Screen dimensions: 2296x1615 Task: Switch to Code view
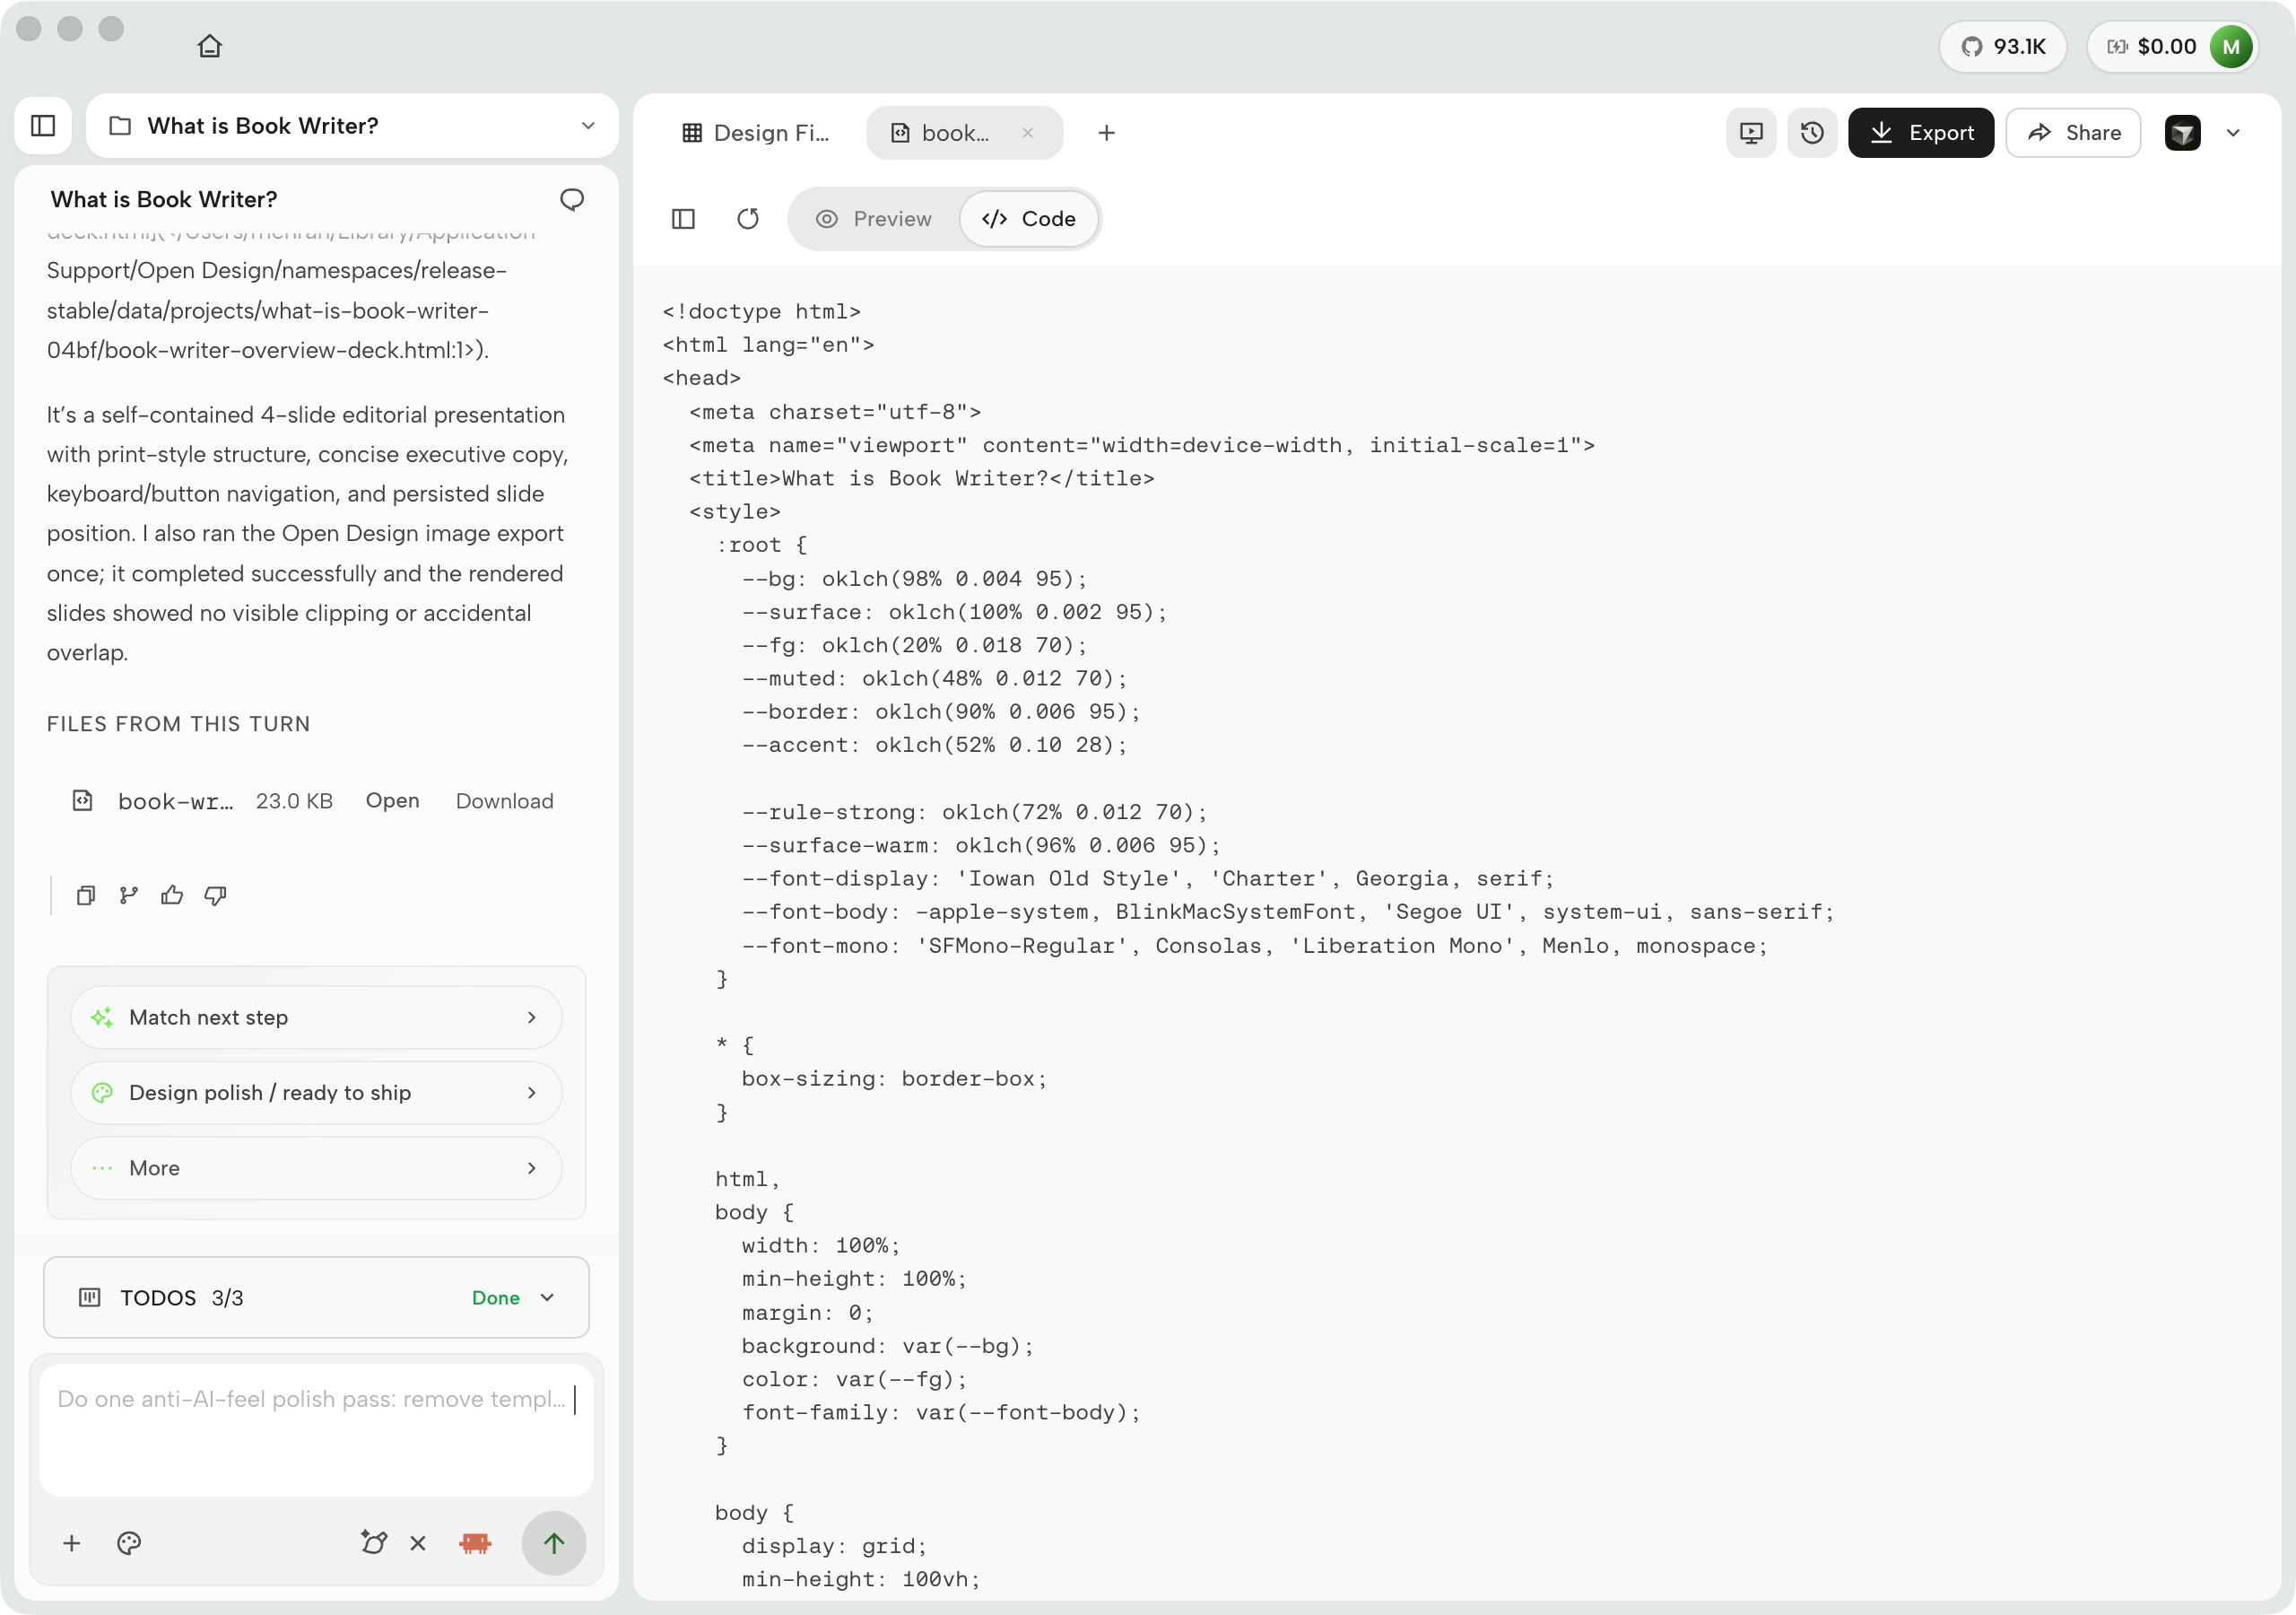[x=1029, y=219]
